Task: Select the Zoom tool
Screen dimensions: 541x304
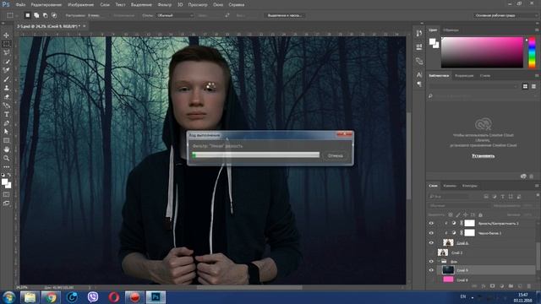Action: [x=6, y=158]
